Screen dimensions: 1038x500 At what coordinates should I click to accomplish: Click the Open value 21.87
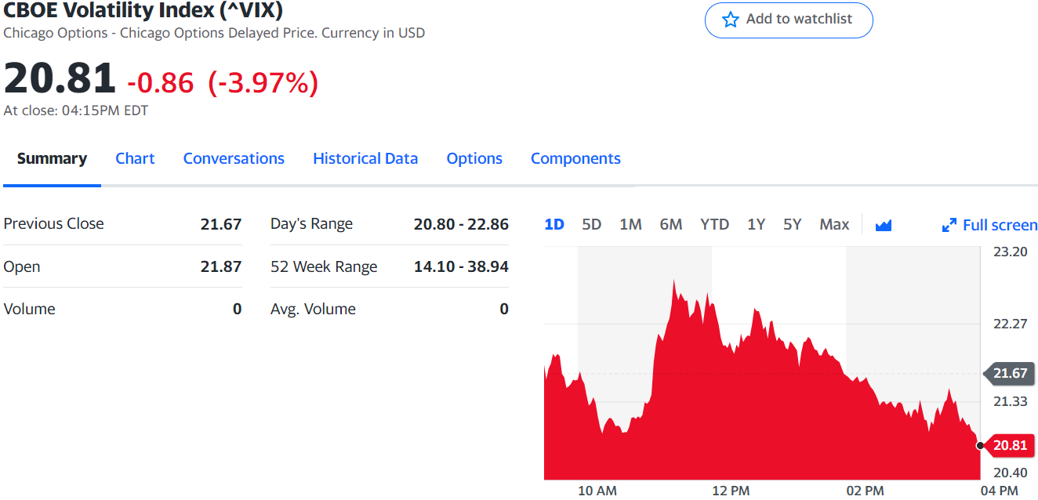click(221, 266)
